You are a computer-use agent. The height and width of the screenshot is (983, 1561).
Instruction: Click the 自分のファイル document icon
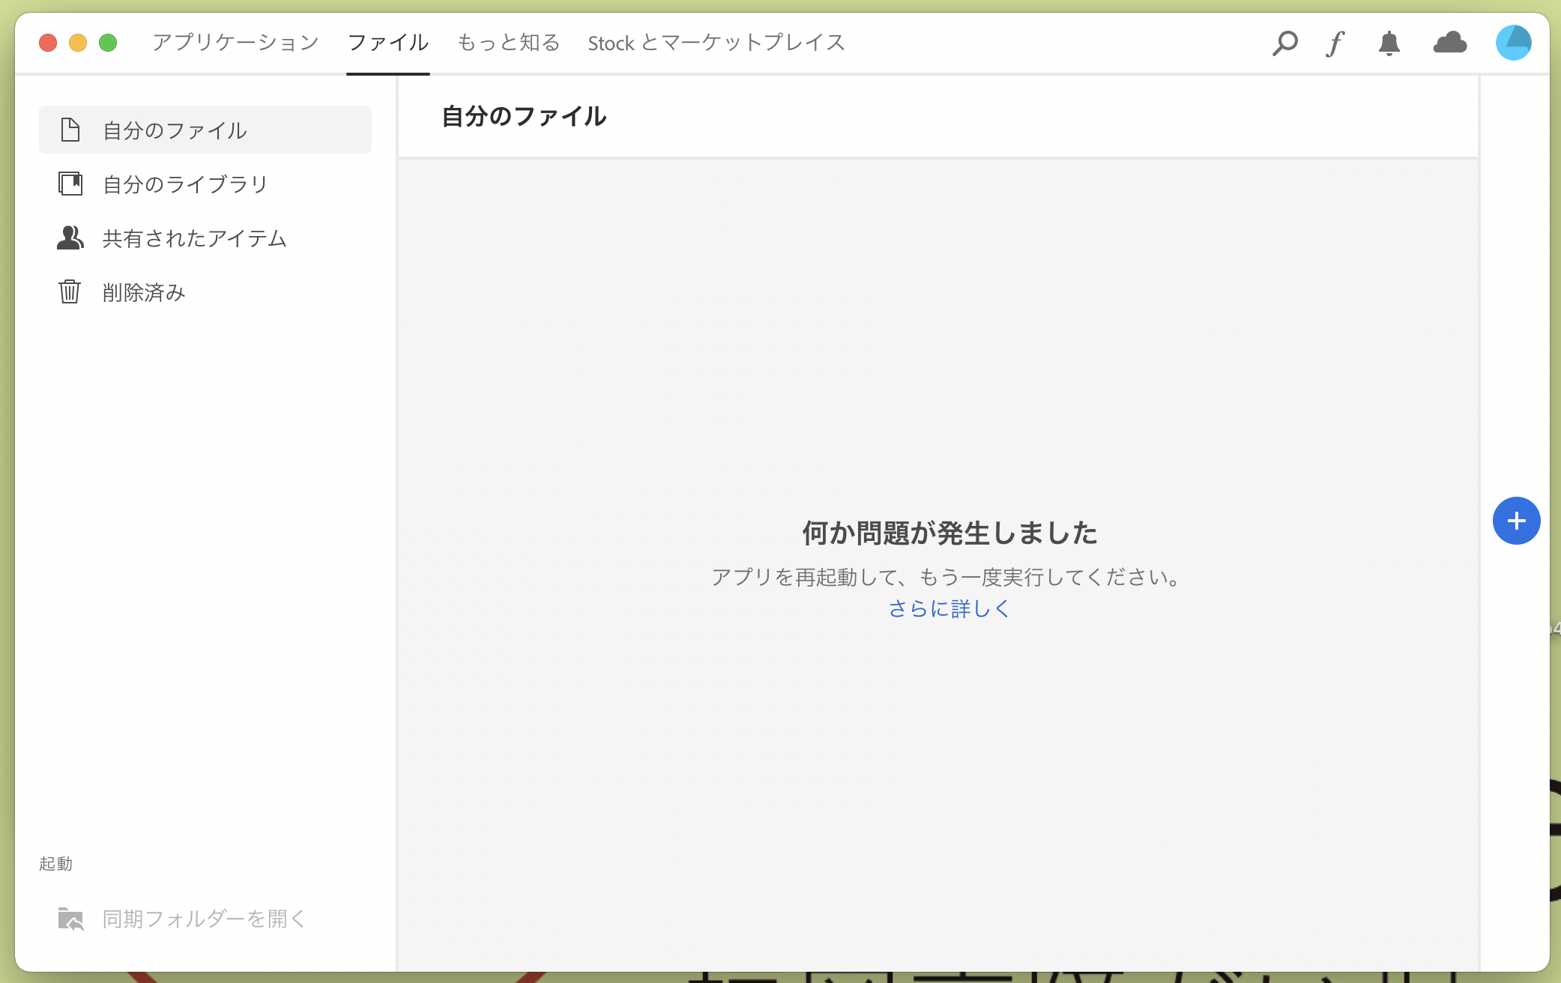[70, 130]
